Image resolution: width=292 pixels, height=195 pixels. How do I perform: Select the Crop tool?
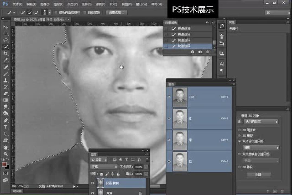pos(6,53)
